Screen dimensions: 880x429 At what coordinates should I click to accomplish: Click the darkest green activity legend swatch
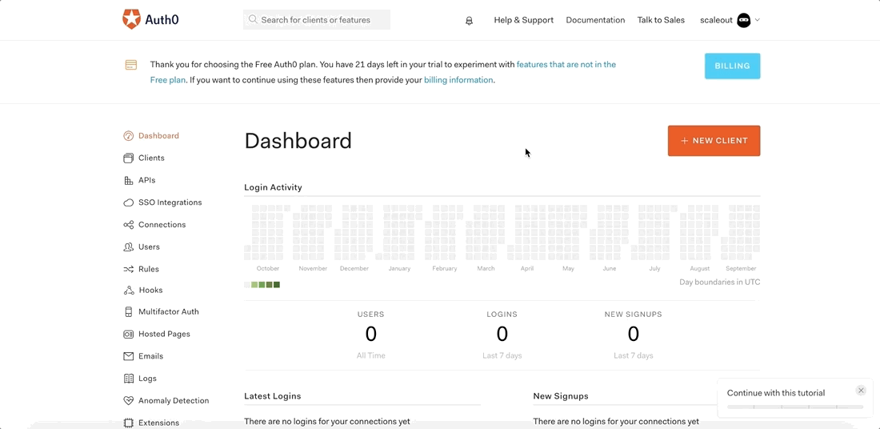277,285
